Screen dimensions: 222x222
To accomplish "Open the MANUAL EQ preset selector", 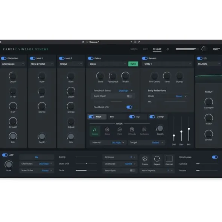I will [209, 64].
